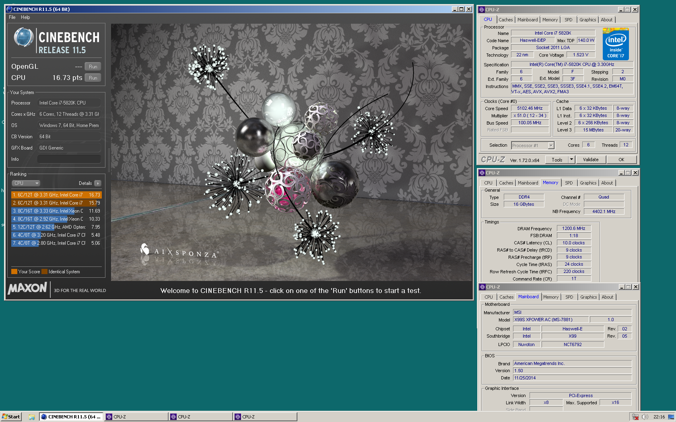Click the Info input field
The width and height of the screenshot is (676, 422).
69,159
